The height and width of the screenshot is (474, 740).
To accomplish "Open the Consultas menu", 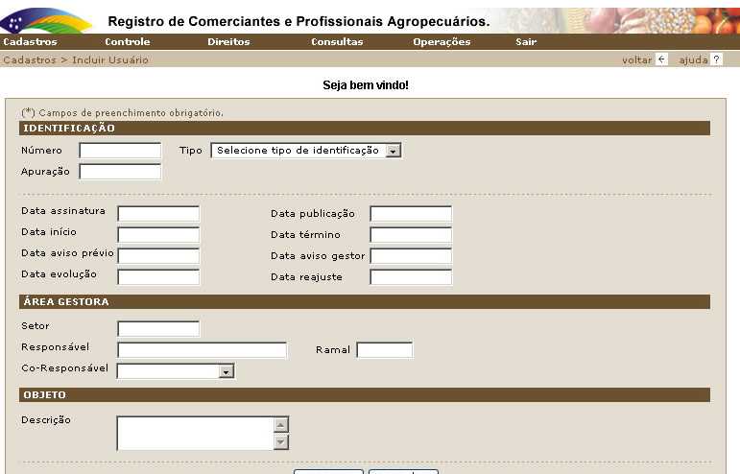I will point(337,42).
